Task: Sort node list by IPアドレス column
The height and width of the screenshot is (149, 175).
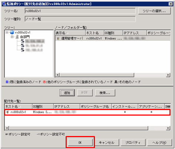Action: (135, 33)
